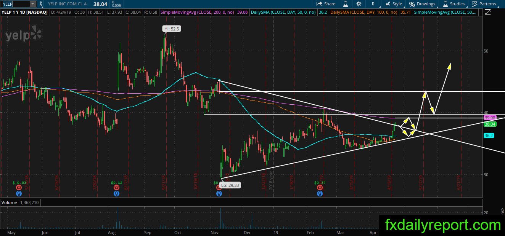
Task: Click the Volume study label
Action: [x=10, y=203]
